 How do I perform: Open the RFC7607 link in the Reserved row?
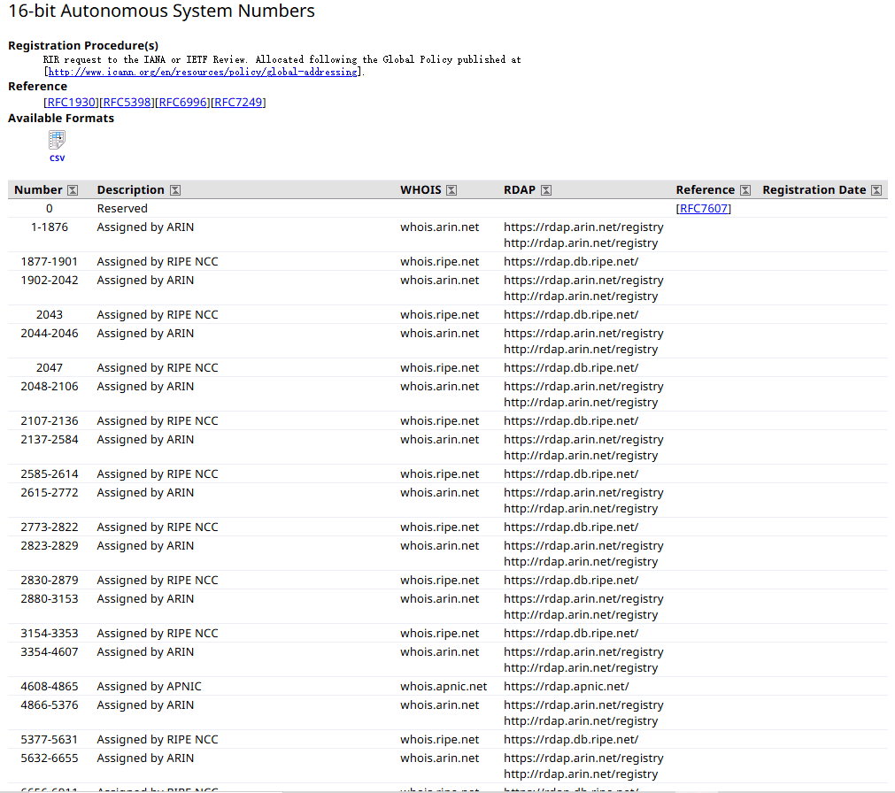point(704,208)
